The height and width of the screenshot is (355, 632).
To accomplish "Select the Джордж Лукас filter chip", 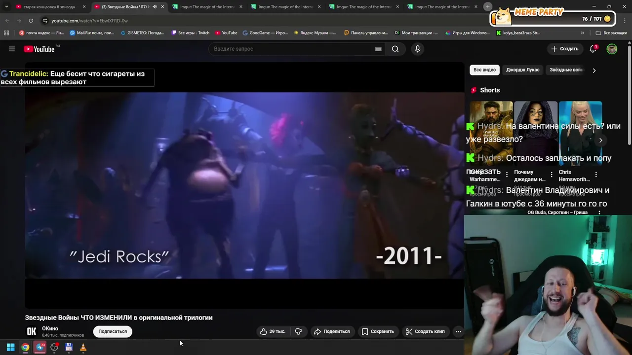I will [x=522, y=70].
